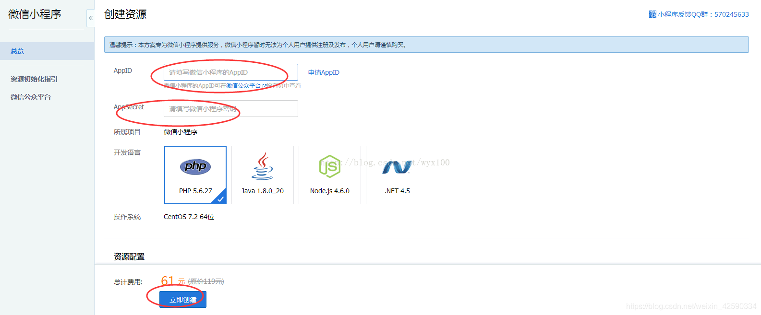Select Java 1.8.0_20 language card

pyautogui.click(x=263, y=175)
